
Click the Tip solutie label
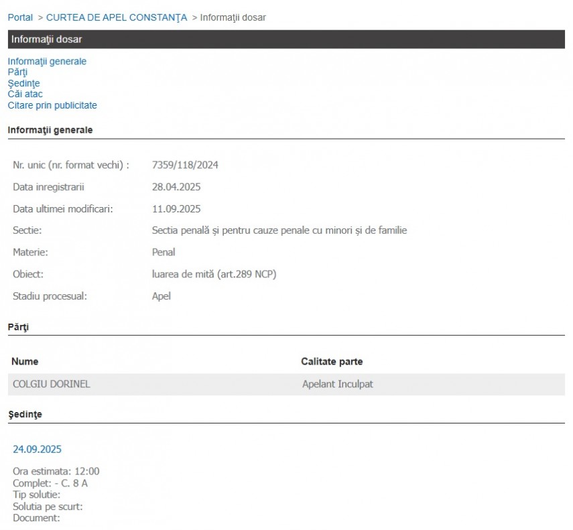(x=37, y=495)
